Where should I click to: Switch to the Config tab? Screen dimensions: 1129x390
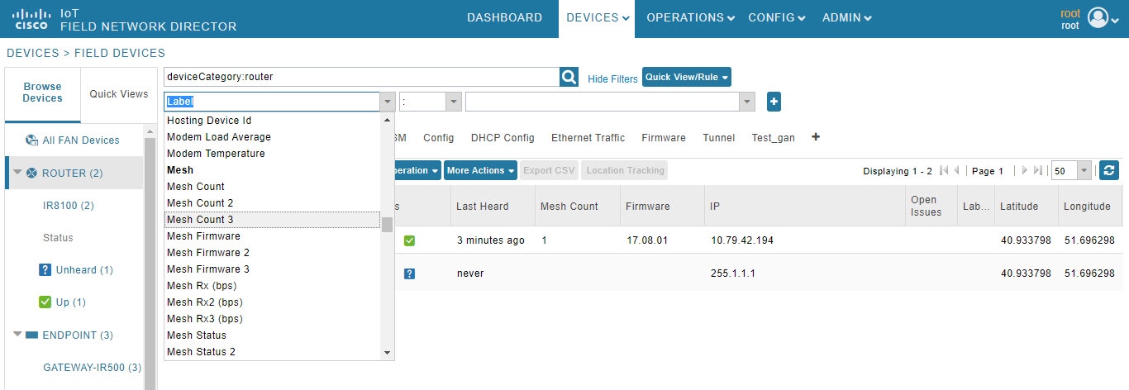(439, 138)
